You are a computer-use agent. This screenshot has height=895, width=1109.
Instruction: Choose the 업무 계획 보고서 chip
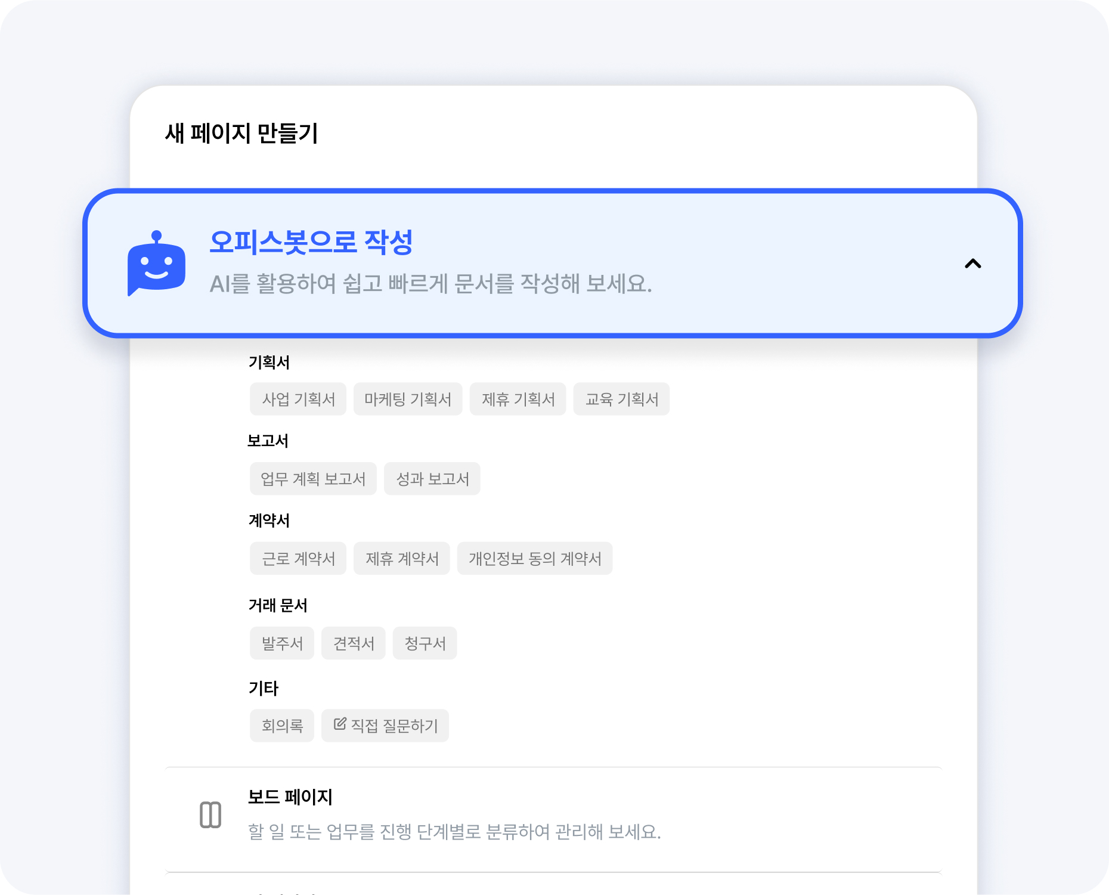(313, 479)
